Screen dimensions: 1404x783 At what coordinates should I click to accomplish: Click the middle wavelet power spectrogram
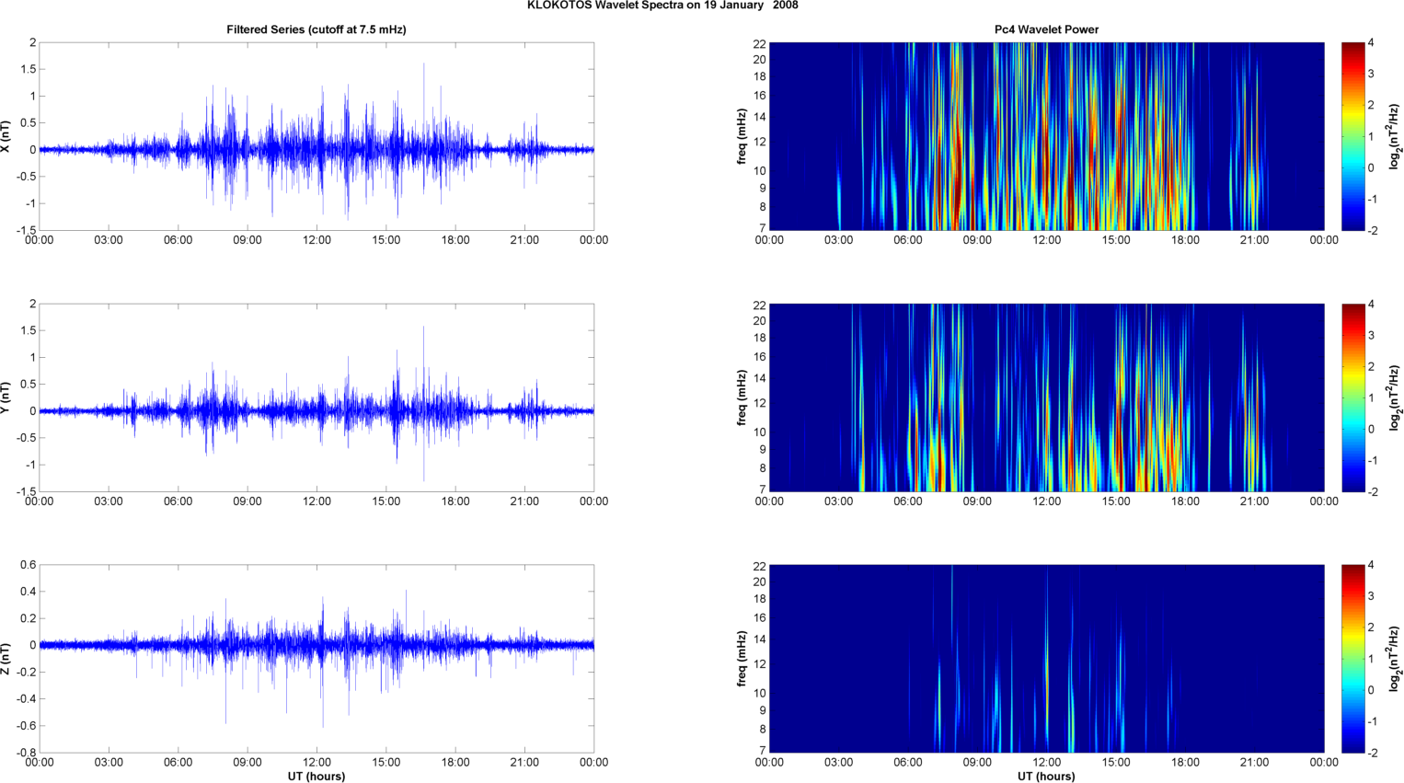(1046, 397)
